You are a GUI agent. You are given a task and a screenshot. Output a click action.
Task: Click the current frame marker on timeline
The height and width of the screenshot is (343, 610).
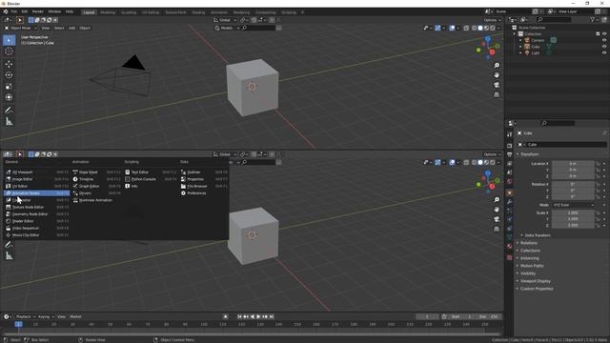18,324
